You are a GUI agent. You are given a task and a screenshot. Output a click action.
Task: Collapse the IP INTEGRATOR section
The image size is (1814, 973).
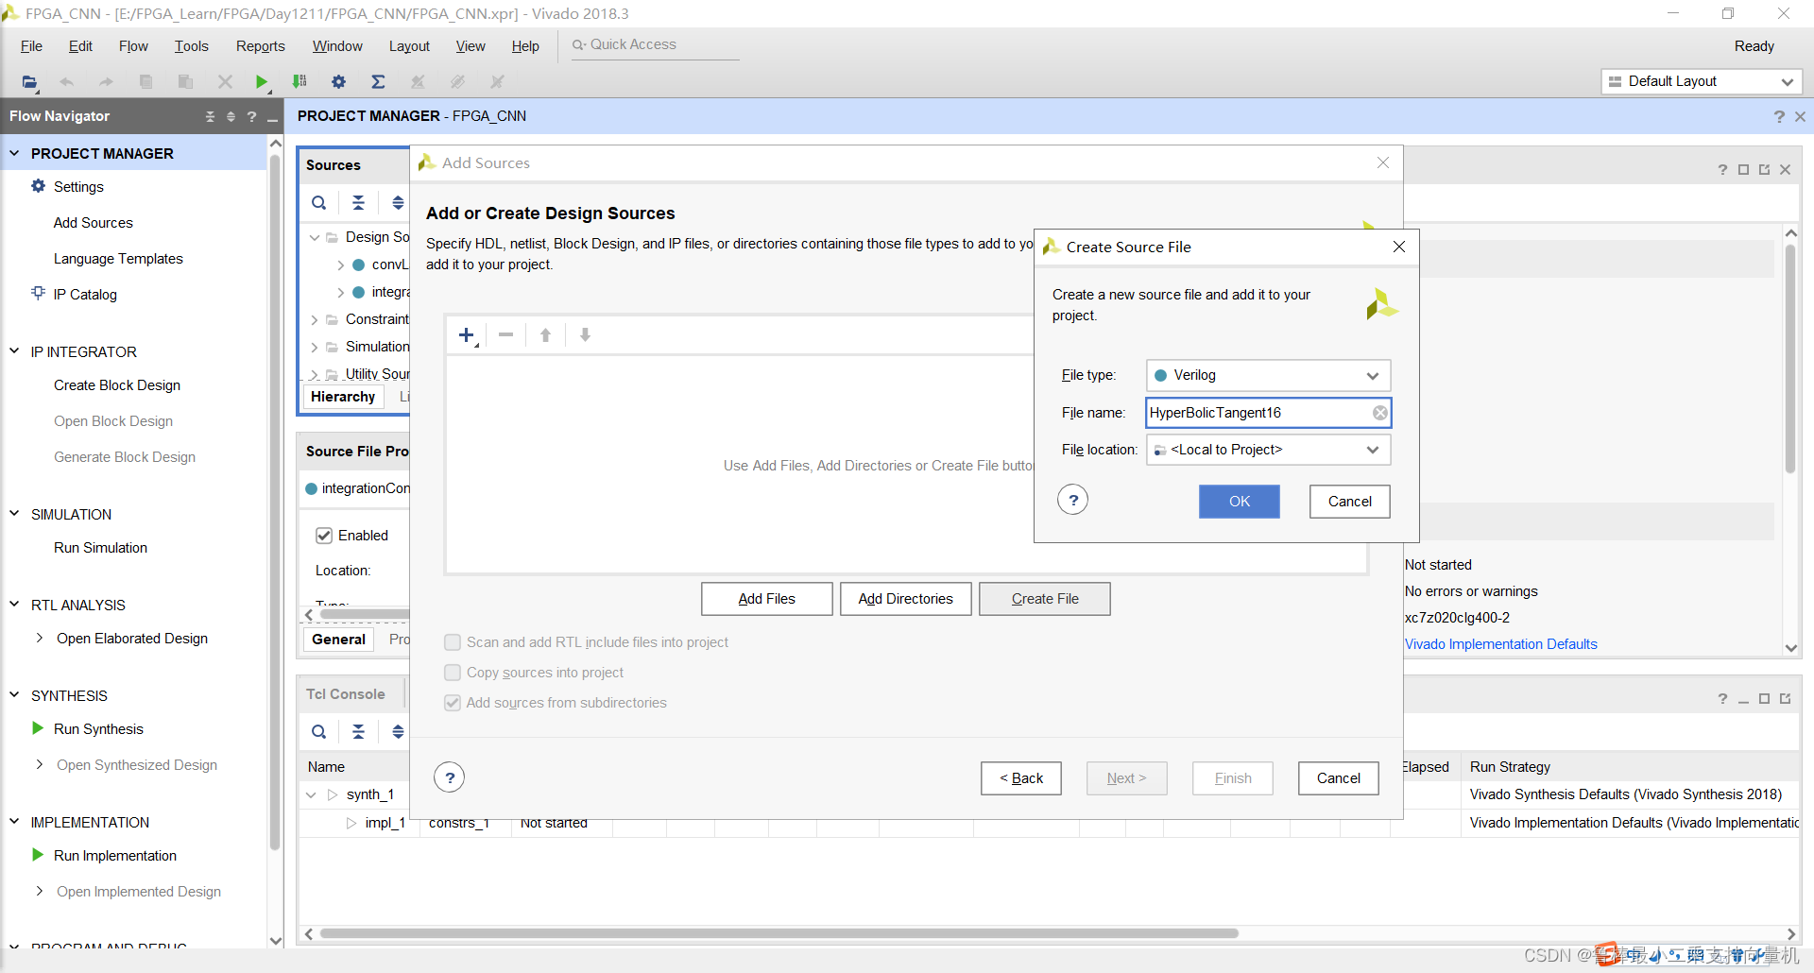coord(14,350)
